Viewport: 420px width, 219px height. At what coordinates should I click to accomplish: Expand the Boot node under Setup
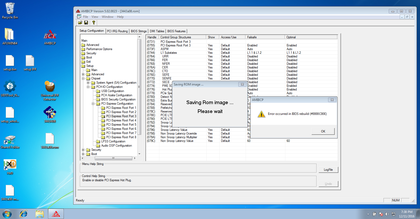click(83, 154)
